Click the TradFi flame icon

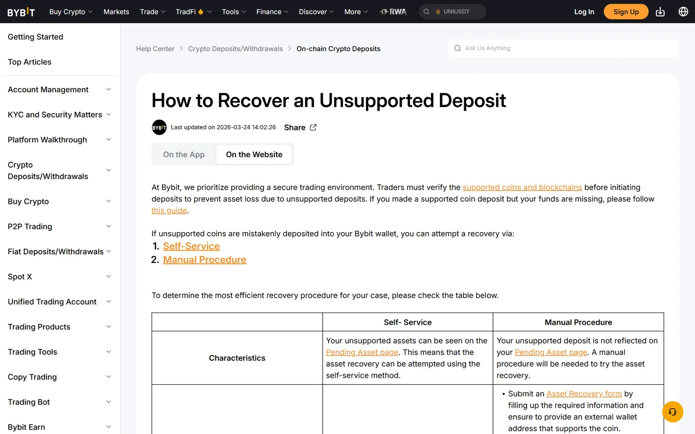point(201,11)
